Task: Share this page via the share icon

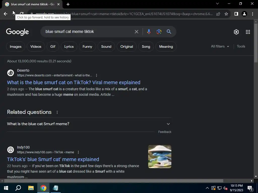Action: click(218, 14)
